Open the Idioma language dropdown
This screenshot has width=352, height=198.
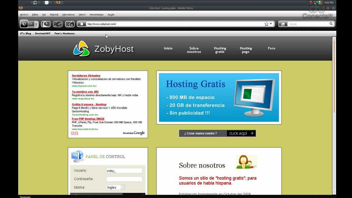(116, 187)
